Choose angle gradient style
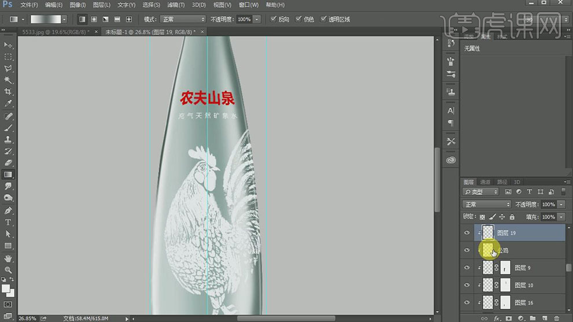This screenshot has width=573, height=322. tap(105, 19)
